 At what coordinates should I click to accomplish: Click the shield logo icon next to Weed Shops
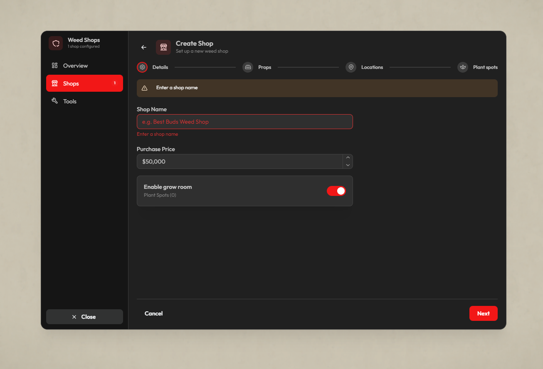pyautogui.click(x=56, y=43)
